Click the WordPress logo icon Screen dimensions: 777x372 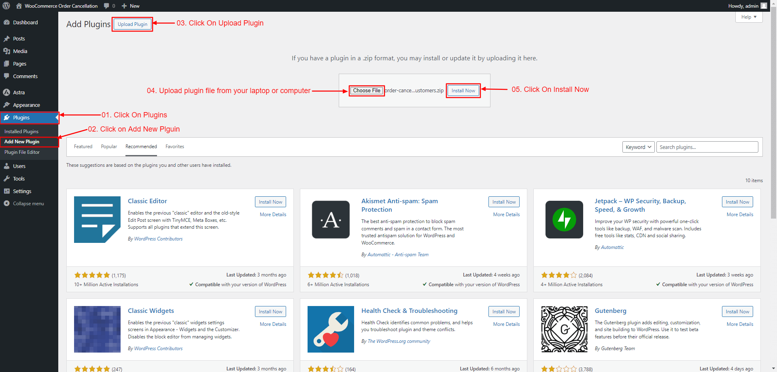pos(6,6)
